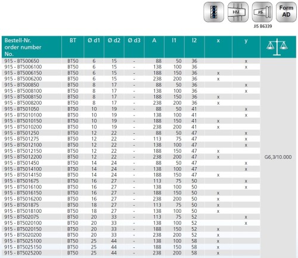
Task: Click order number 915 - BT502075
Action: click(x=21, y=217)
